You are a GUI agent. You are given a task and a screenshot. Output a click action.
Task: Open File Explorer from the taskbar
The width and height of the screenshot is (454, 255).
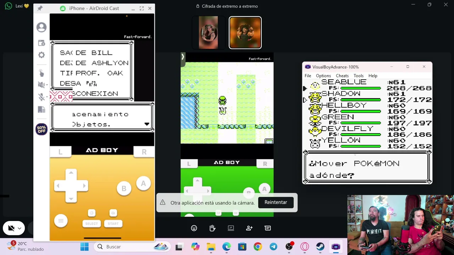click(x=211, y=246)
